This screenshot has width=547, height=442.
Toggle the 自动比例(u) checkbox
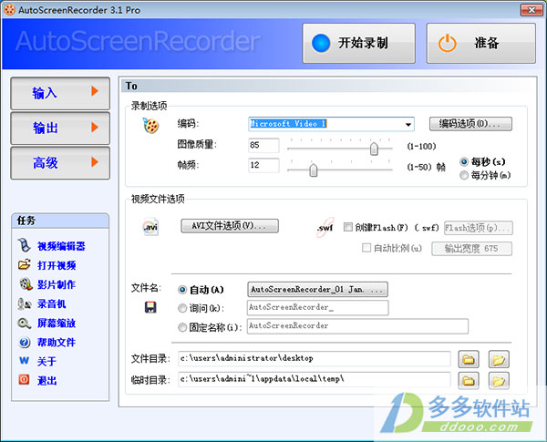tap(366, 248)
